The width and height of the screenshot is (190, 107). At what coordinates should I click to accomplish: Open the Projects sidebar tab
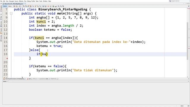pyautogui.click(x=1, y=31)
